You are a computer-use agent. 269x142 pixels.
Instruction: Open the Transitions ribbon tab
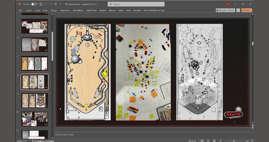[65, 11]
